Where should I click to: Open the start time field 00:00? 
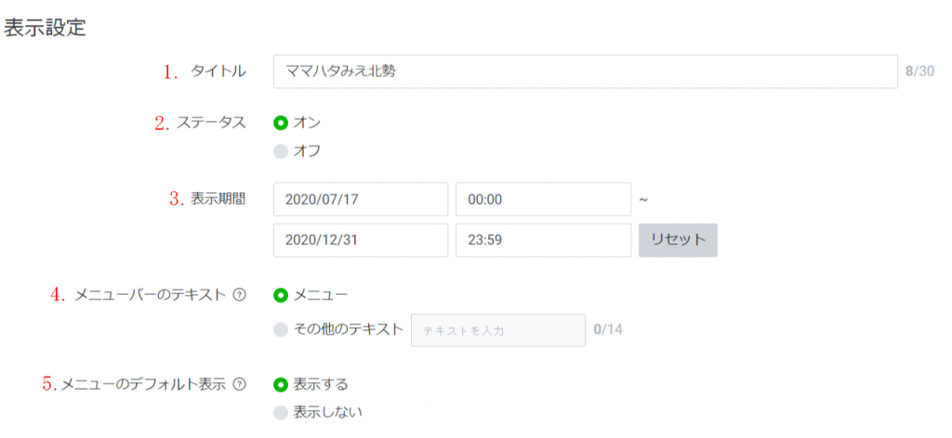[x=543, y=199]
